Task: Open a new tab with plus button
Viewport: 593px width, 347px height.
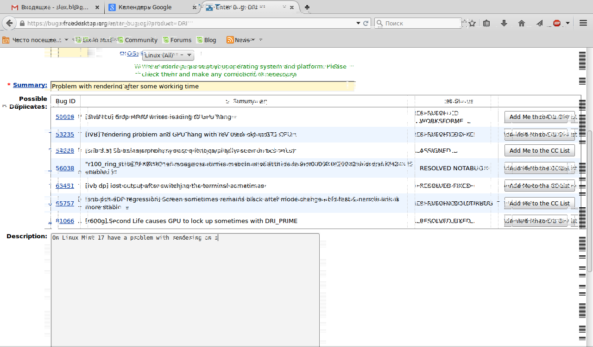Action: pos(307,7)
